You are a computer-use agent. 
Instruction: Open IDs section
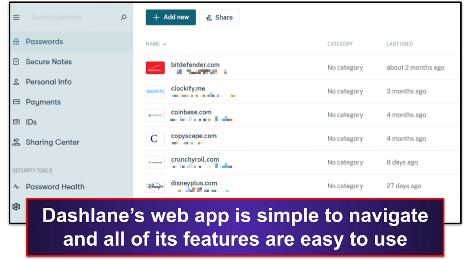point(31,122)
